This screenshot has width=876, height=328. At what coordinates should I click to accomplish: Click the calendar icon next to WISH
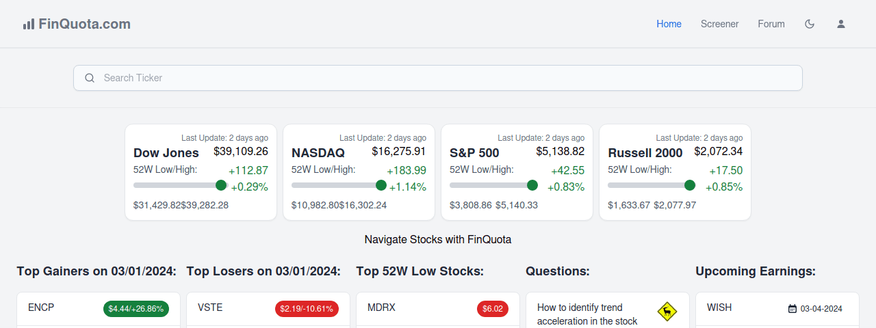coord(793,308)
